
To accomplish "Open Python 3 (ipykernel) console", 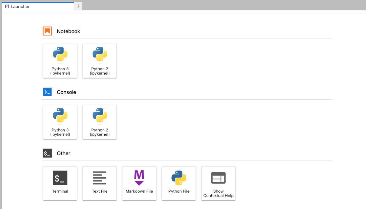I will (x=60, y=122).
